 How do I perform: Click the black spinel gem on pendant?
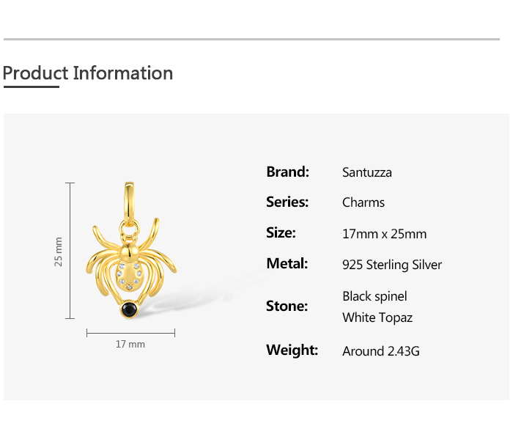click(130, 309)
